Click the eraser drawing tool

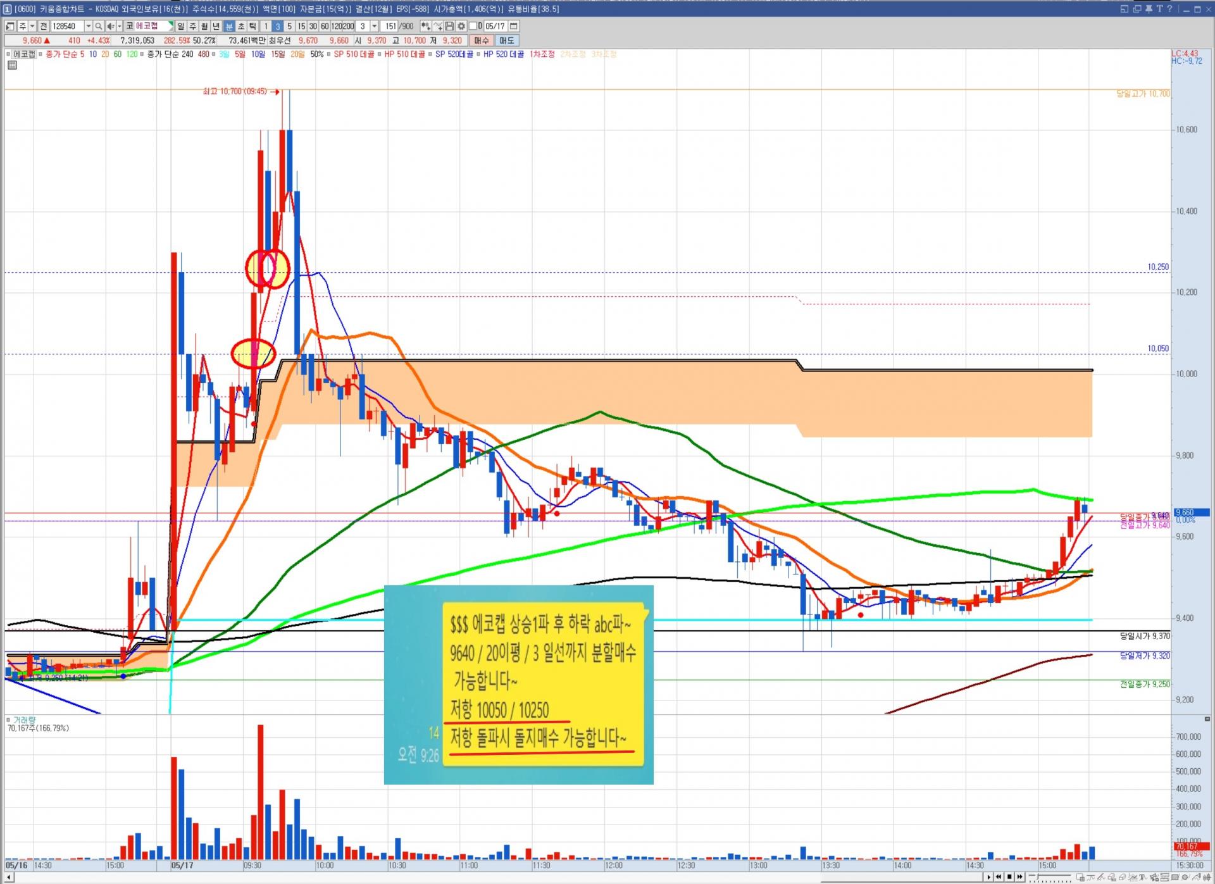point(1123,877)
